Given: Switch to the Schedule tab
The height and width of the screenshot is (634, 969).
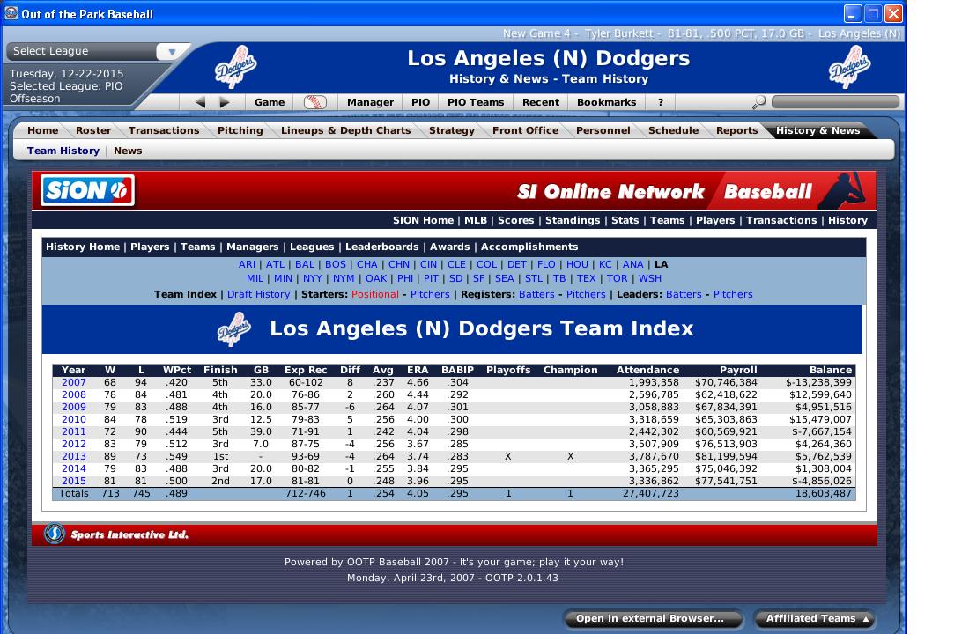Looking at the screenshot, I should coord(673,130).
